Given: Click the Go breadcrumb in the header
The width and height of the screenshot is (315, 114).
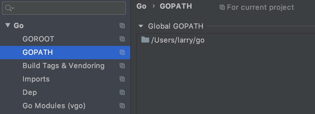Looking at the screenshot, I should [141, 6].
